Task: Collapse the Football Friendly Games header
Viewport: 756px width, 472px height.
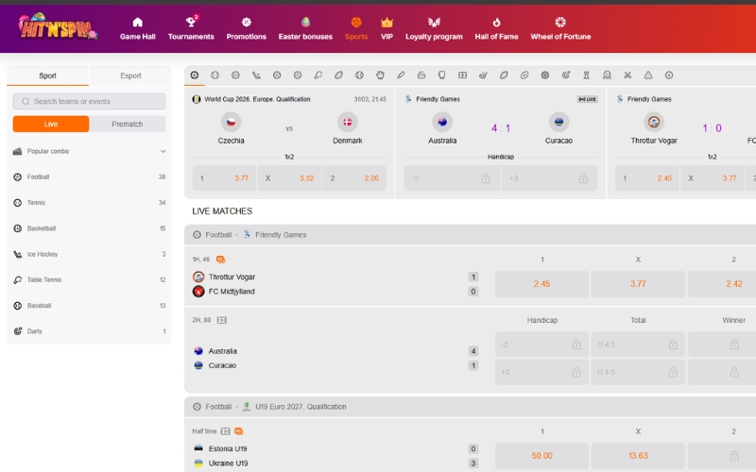Action: [470, 235]
